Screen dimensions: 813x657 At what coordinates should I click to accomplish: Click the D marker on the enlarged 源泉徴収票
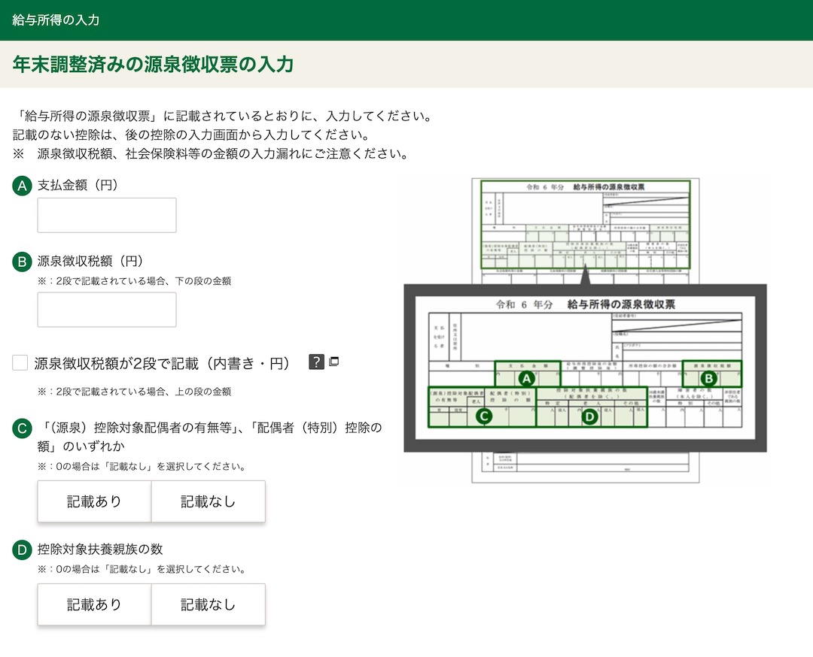coord(589,416)
